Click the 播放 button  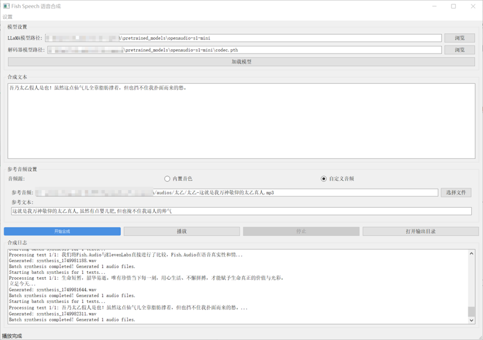(182, 231)
